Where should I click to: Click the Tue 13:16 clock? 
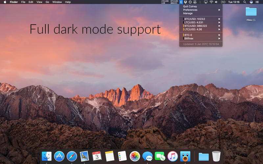(x=234, y=2)
